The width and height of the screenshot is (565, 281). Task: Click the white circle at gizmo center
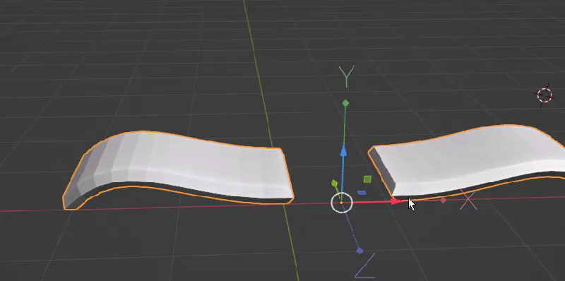click(342, 203)
